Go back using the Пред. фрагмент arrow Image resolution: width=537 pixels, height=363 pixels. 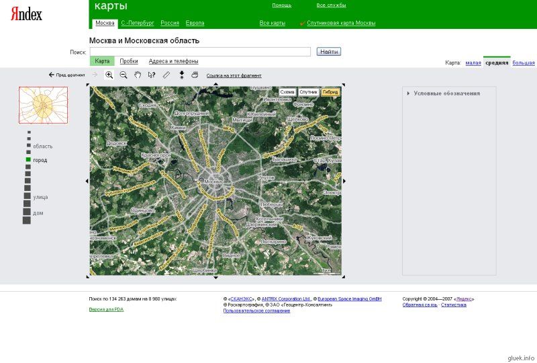click(x=66, y=75)
